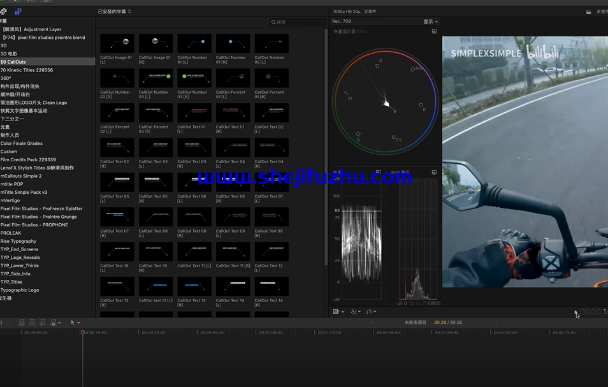The height and width of the screenshot is (387, 608).
Task: Click the connect clip to primary storyline icon
Action: point(22,322)
